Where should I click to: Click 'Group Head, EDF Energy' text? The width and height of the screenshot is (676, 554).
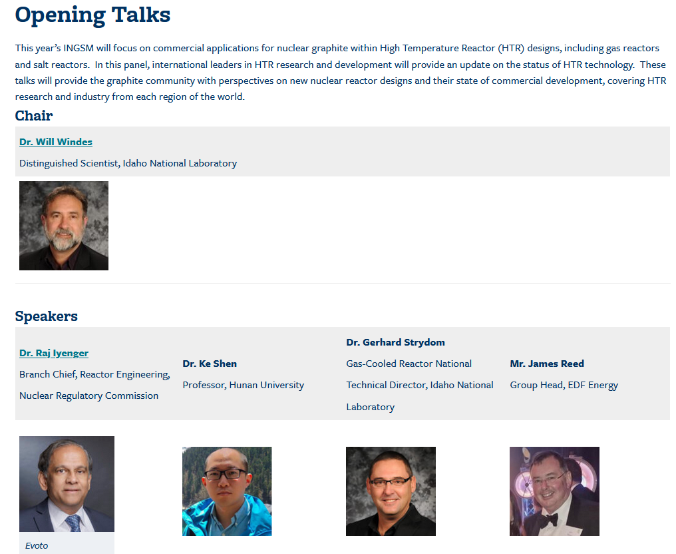click(x=564, y=385)
